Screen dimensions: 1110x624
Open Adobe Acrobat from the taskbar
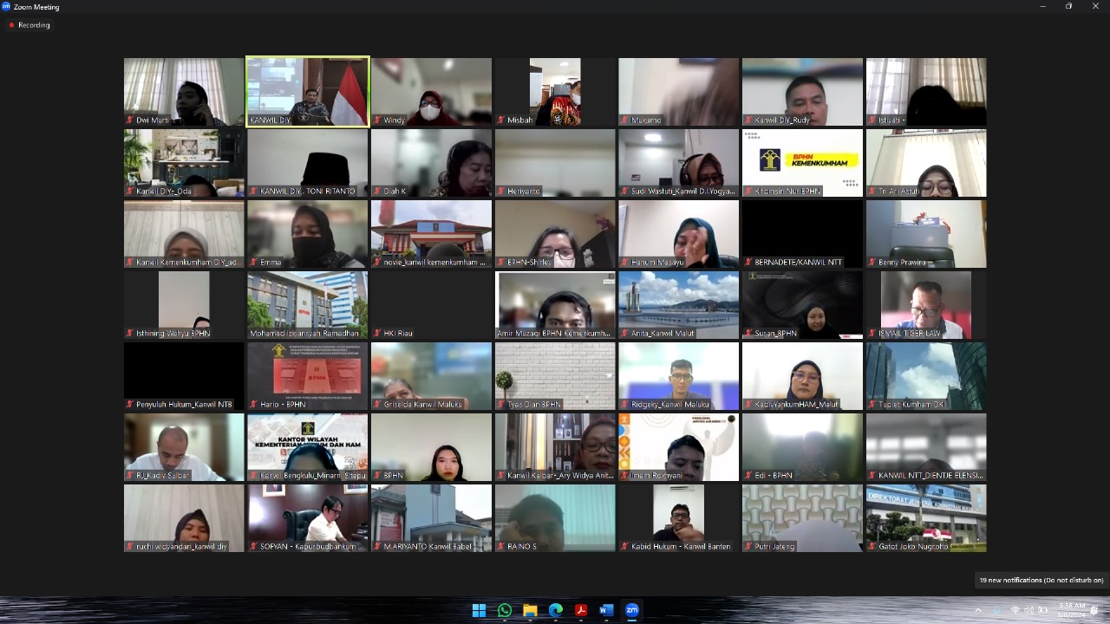coord(581,610)
